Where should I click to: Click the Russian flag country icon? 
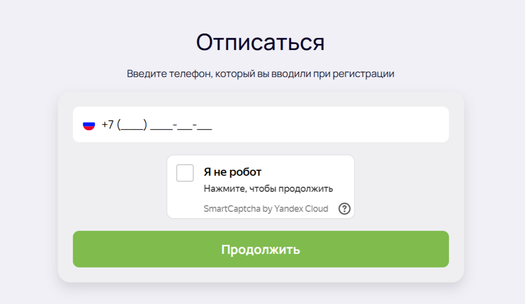tap(89, 125)
